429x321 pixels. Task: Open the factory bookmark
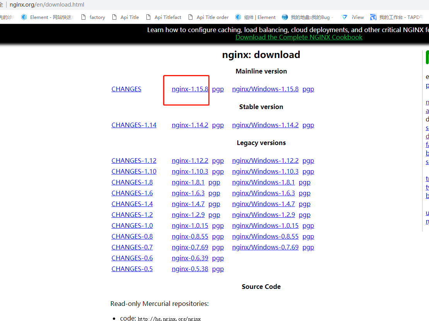(93, 17)
